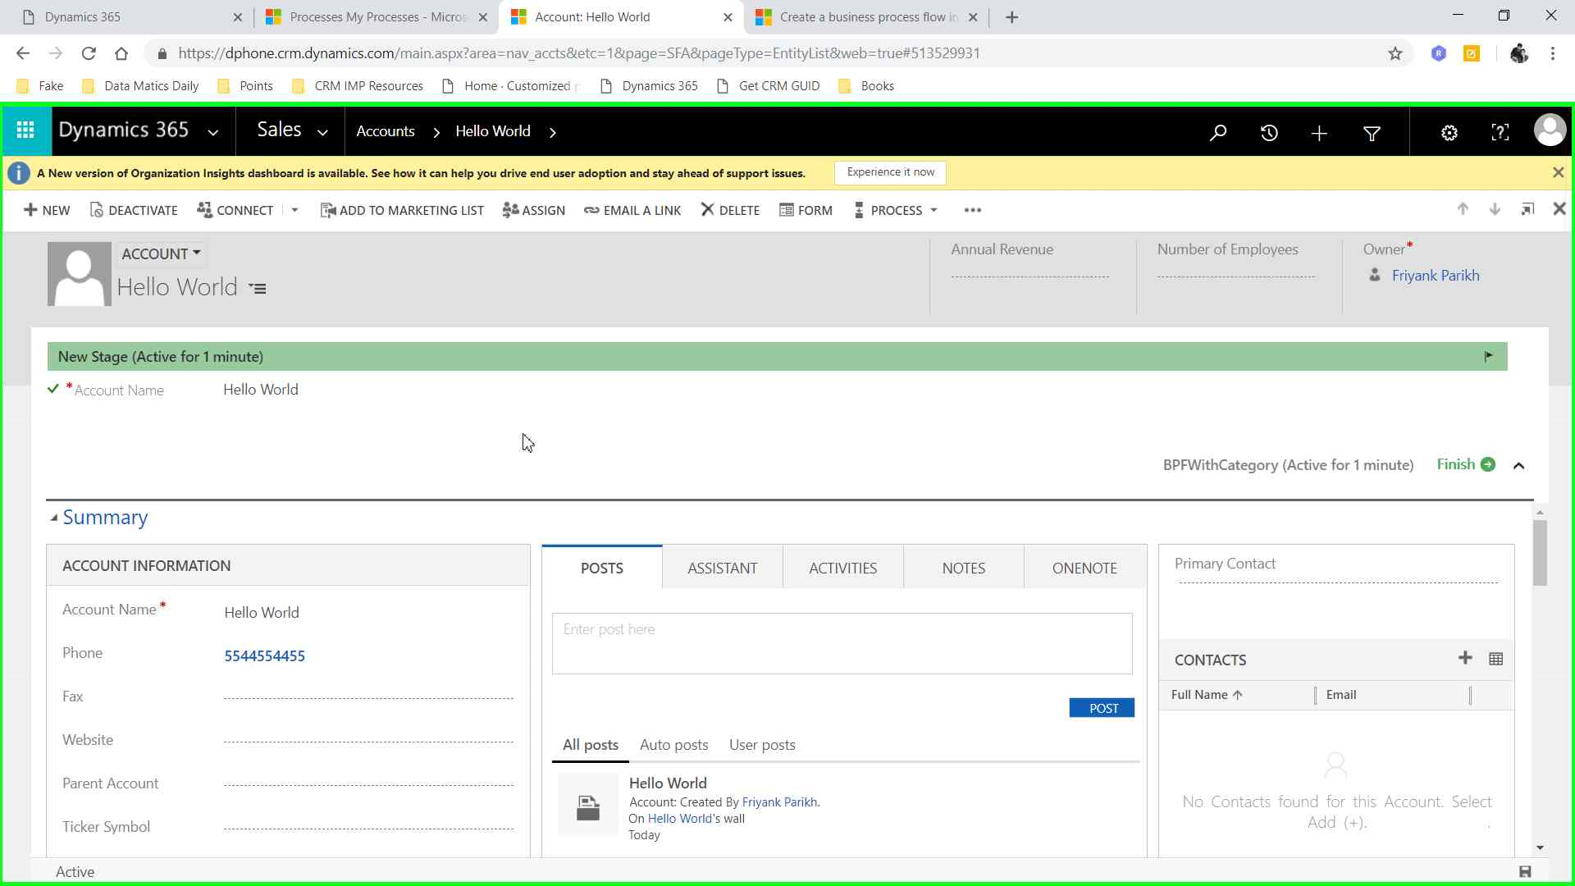Open the Dynamics 365 app launcher waffle
Image resolution: width=1575 pixels, height=886 pixels.
(x=25, y=130)
